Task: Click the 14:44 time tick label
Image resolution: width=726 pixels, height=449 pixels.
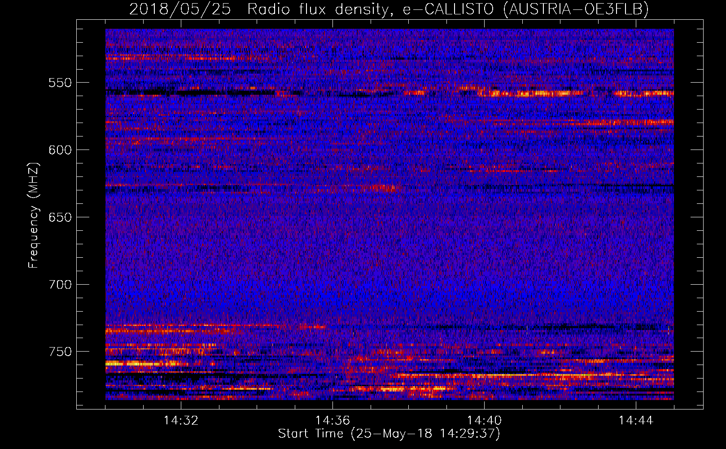Action: (636, 421)
